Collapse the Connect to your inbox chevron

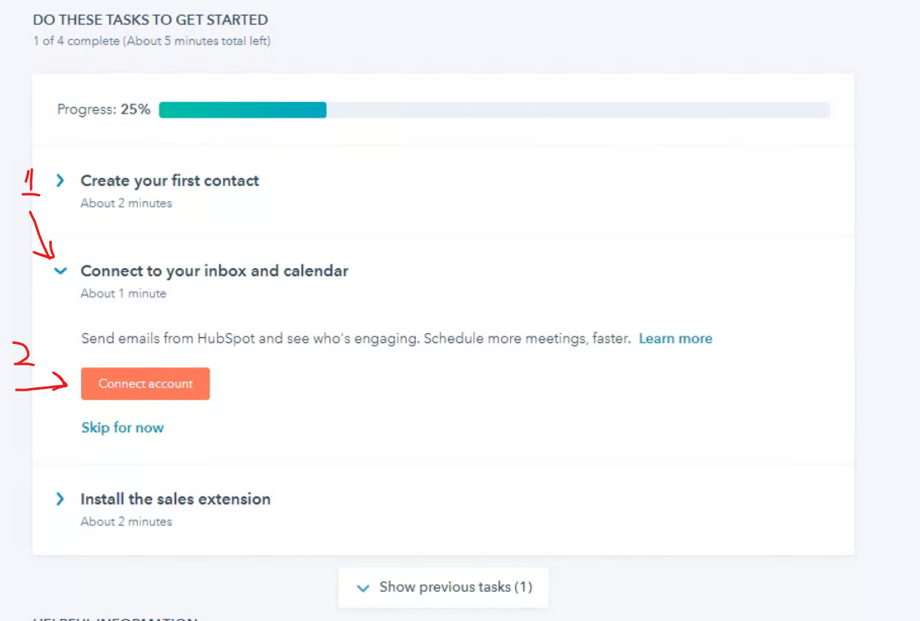pyautogui.click(x=60, y=270)
